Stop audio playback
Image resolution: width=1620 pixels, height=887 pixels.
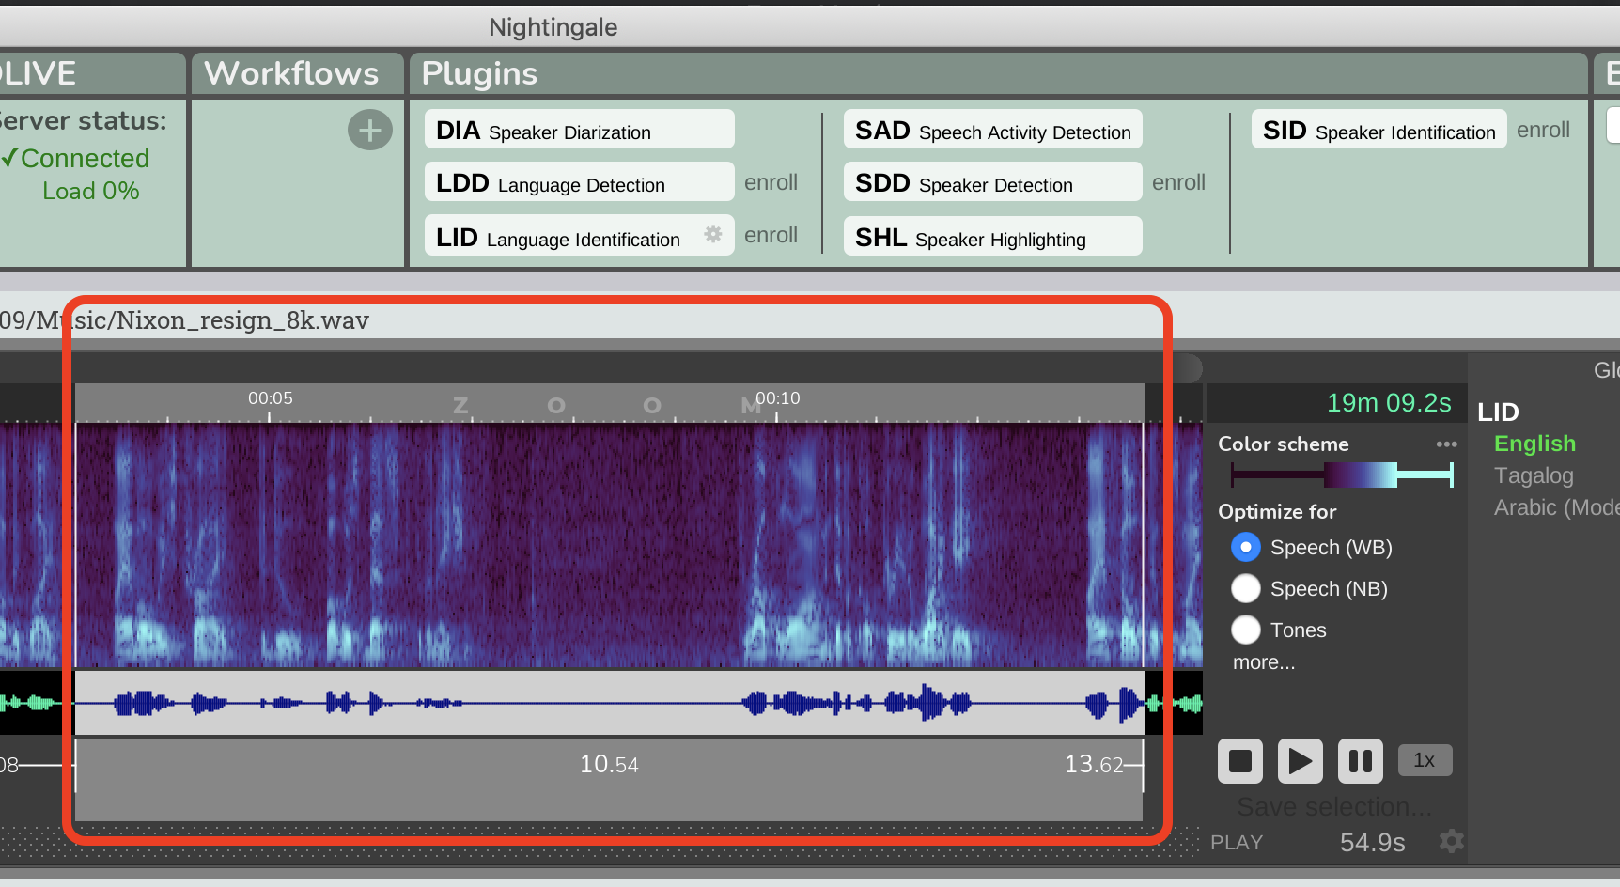pos(1239,761)
